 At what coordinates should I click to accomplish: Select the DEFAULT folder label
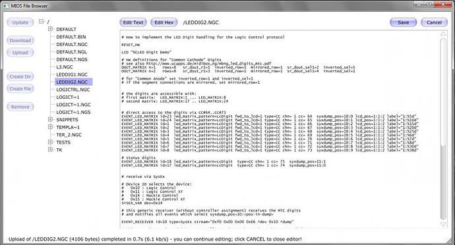[66, 29]
